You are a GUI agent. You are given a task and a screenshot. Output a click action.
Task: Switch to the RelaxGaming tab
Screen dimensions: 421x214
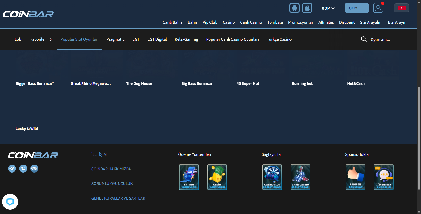(x=186, y=39)
